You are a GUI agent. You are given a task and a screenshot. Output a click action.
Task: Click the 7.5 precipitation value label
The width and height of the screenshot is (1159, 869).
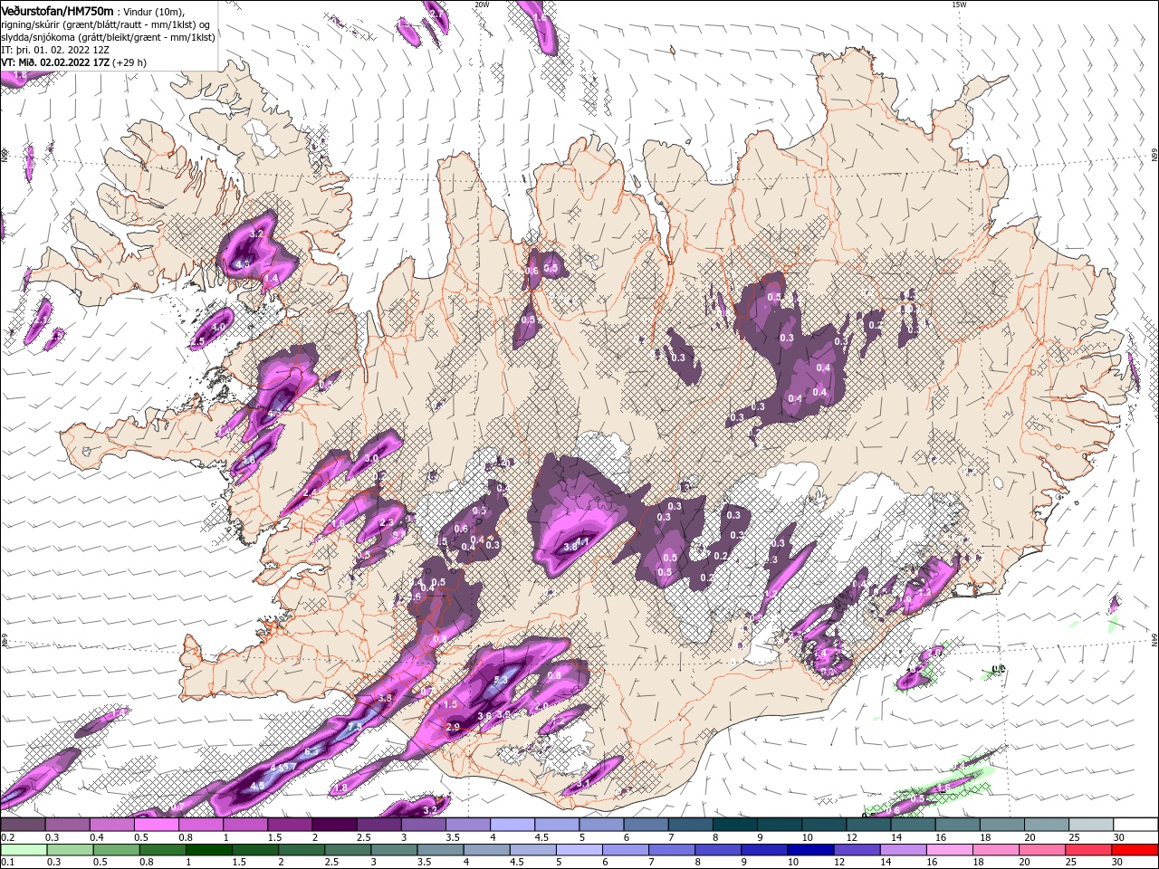pos(355,727)
